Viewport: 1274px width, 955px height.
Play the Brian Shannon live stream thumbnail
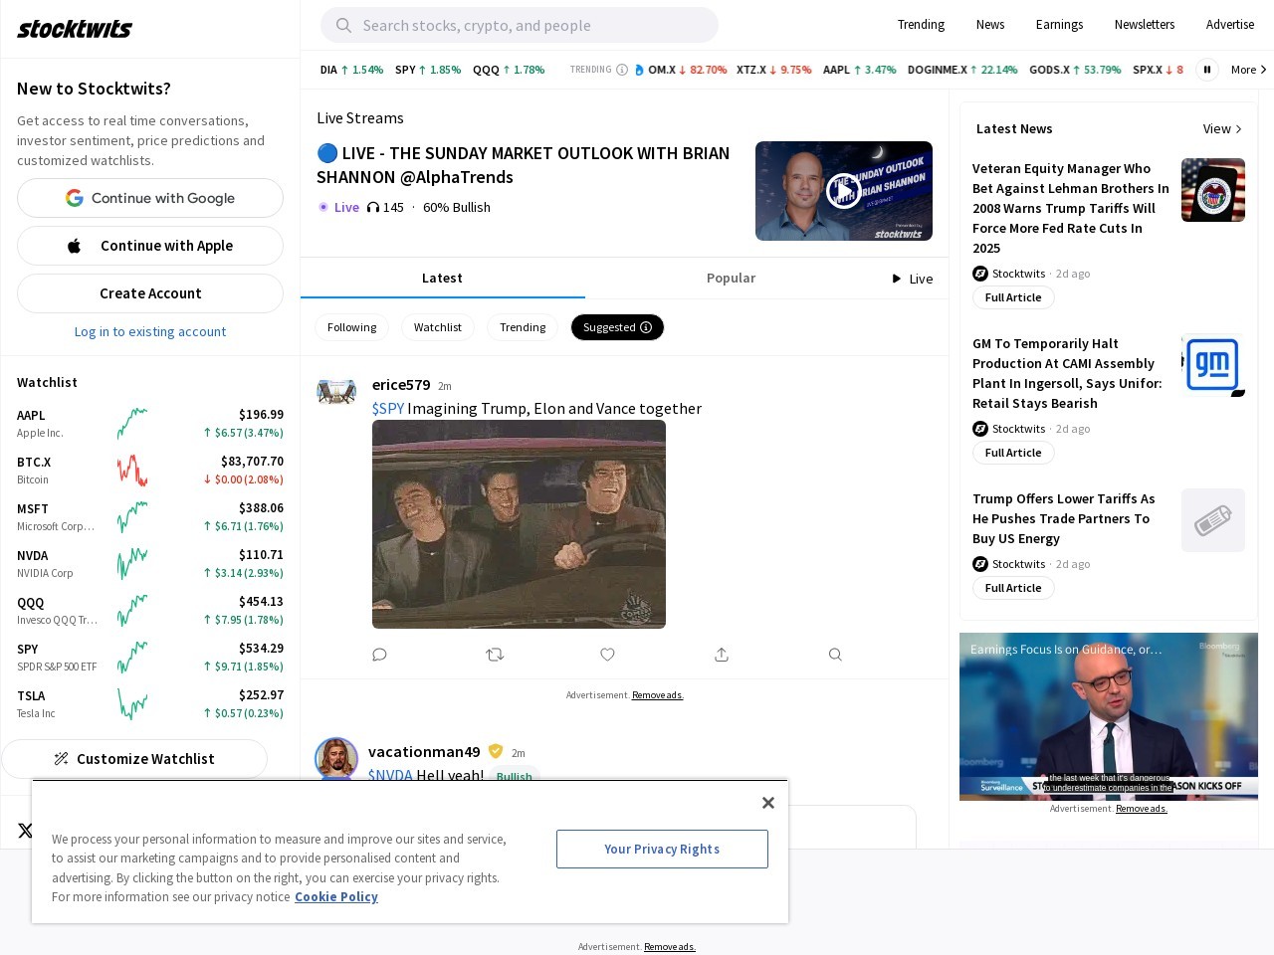click(844, 191)
